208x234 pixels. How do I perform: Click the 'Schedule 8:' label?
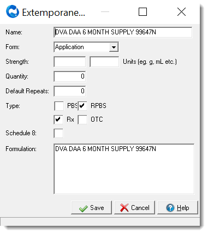click(21, 133)
